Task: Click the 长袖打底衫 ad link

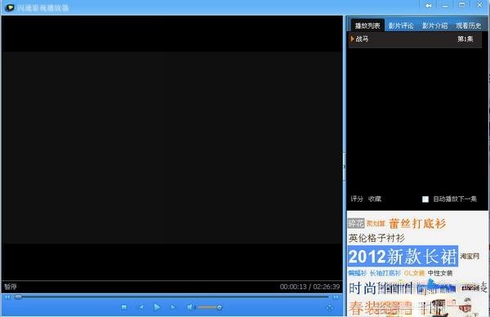Action: (x=385, y=273)
